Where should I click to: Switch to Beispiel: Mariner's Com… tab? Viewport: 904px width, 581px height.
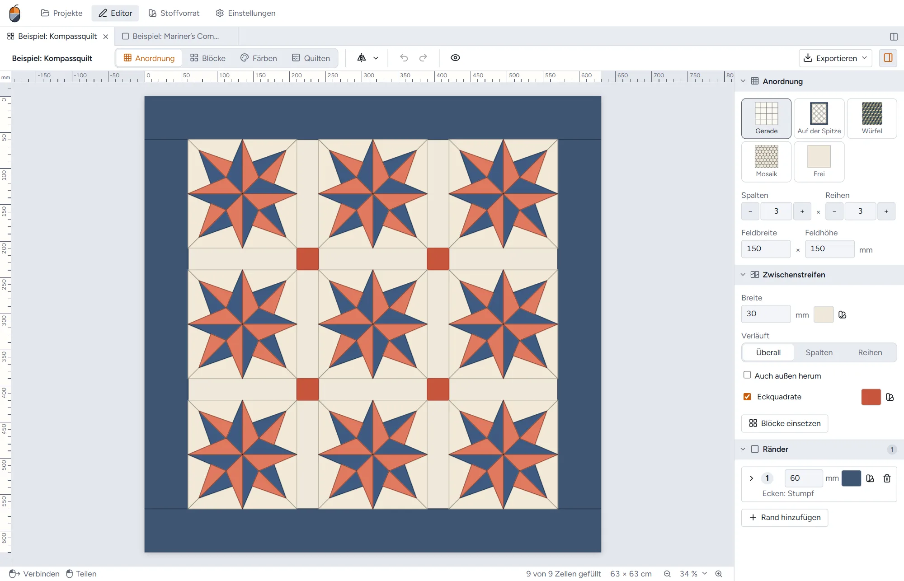[176, 36]
